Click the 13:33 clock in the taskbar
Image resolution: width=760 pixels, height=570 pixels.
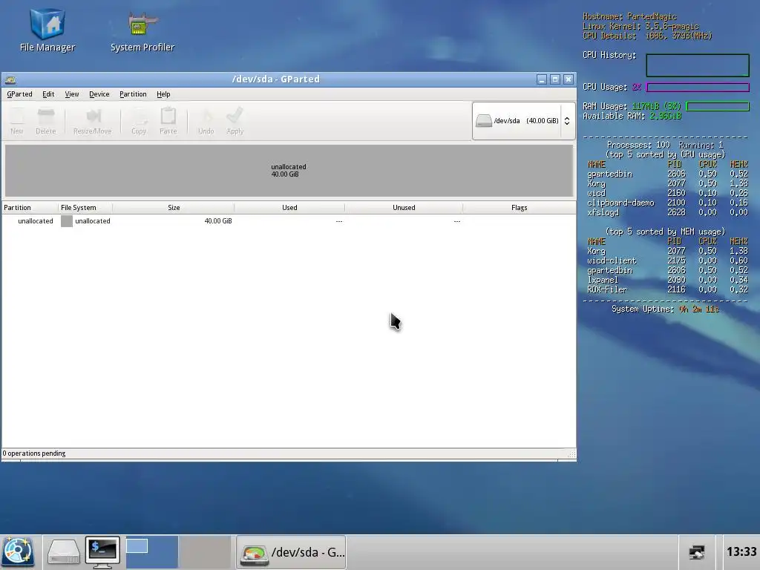tap(741, 551)
